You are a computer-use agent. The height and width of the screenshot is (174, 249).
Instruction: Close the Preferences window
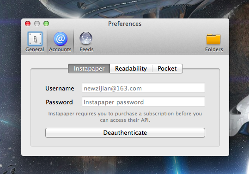tap(28, 24)
